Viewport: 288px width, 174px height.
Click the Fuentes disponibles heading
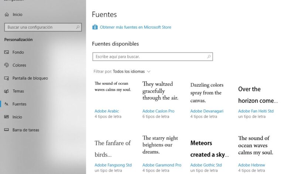[115, 44]
